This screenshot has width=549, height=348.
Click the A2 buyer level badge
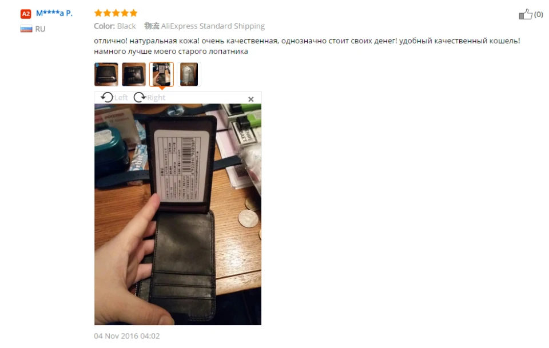pos(26,14)
